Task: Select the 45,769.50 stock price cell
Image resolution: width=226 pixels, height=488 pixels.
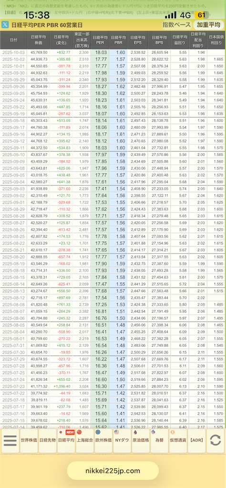Action: [39, 52]
